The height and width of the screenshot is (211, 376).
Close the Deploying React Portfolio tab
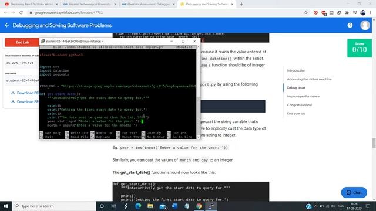(x=56, y=4)
